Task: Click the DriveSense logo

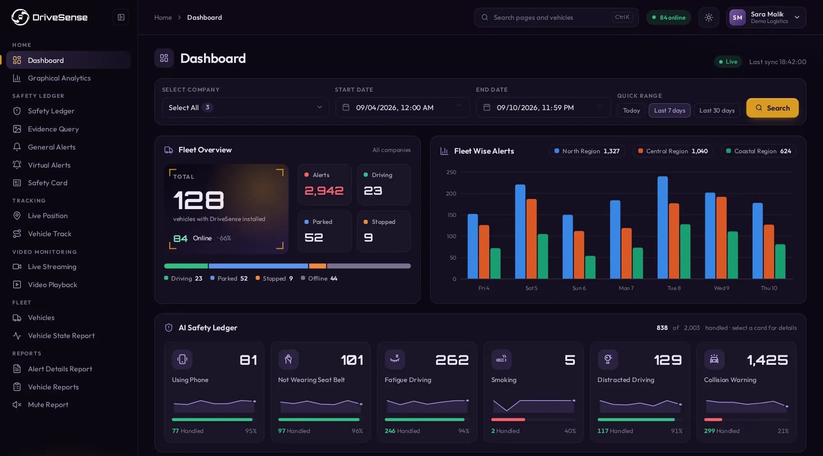Action: point(49,17)
